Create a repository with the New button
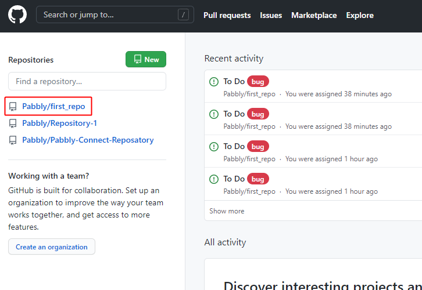The image size is (422, 290). (146, 59)
